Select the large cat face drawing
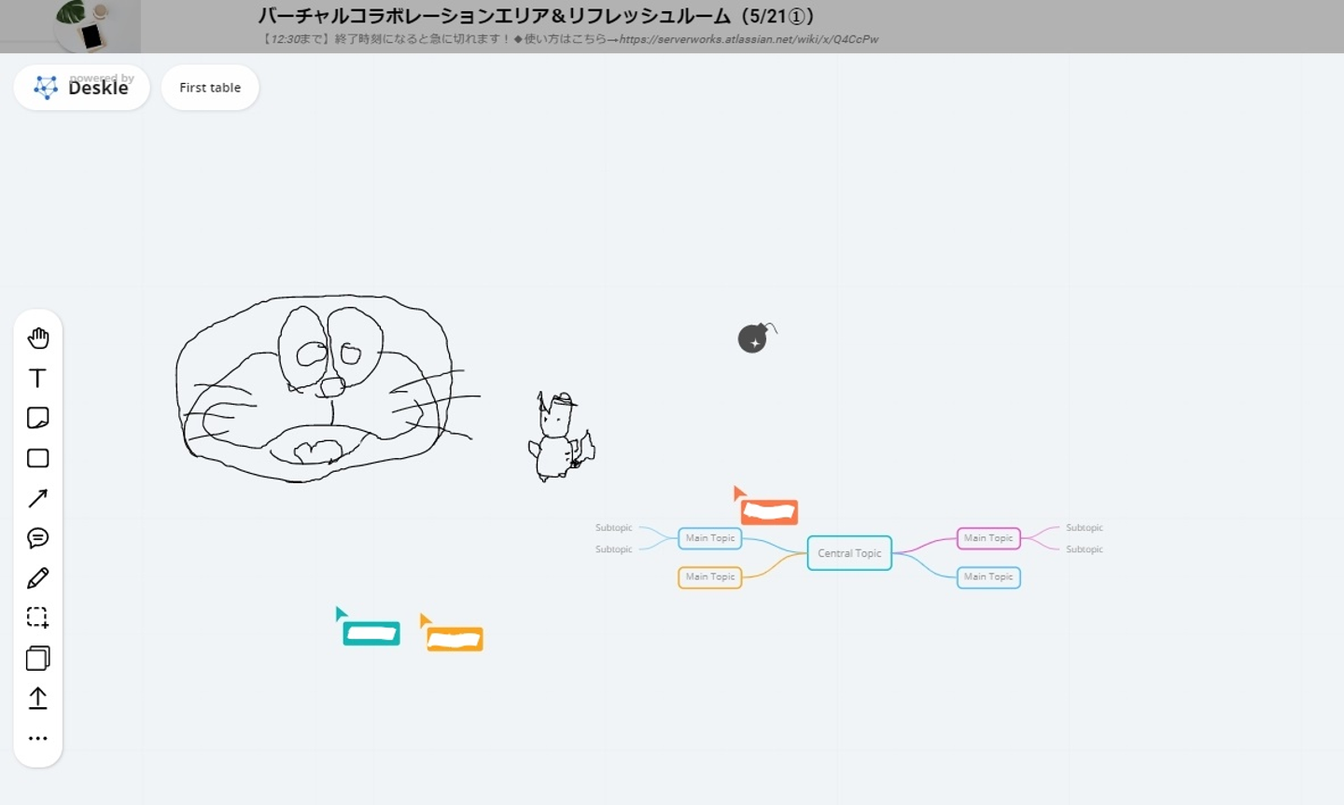 pos(327,388)
